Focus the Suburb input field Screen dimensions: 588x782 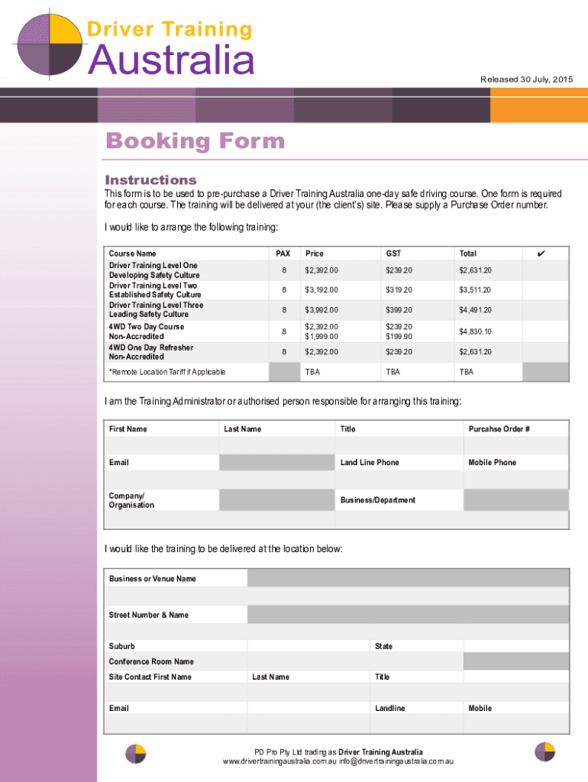click(x=308, y=646)
